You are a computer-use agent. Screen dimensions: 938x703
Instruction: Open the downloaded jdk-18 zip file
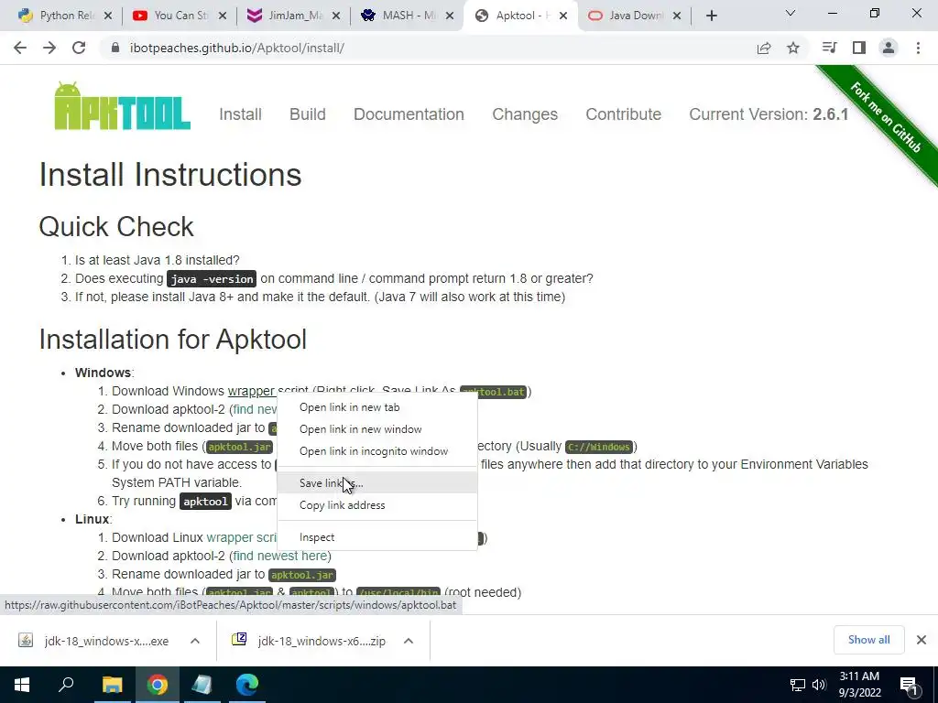coord(310,641)
